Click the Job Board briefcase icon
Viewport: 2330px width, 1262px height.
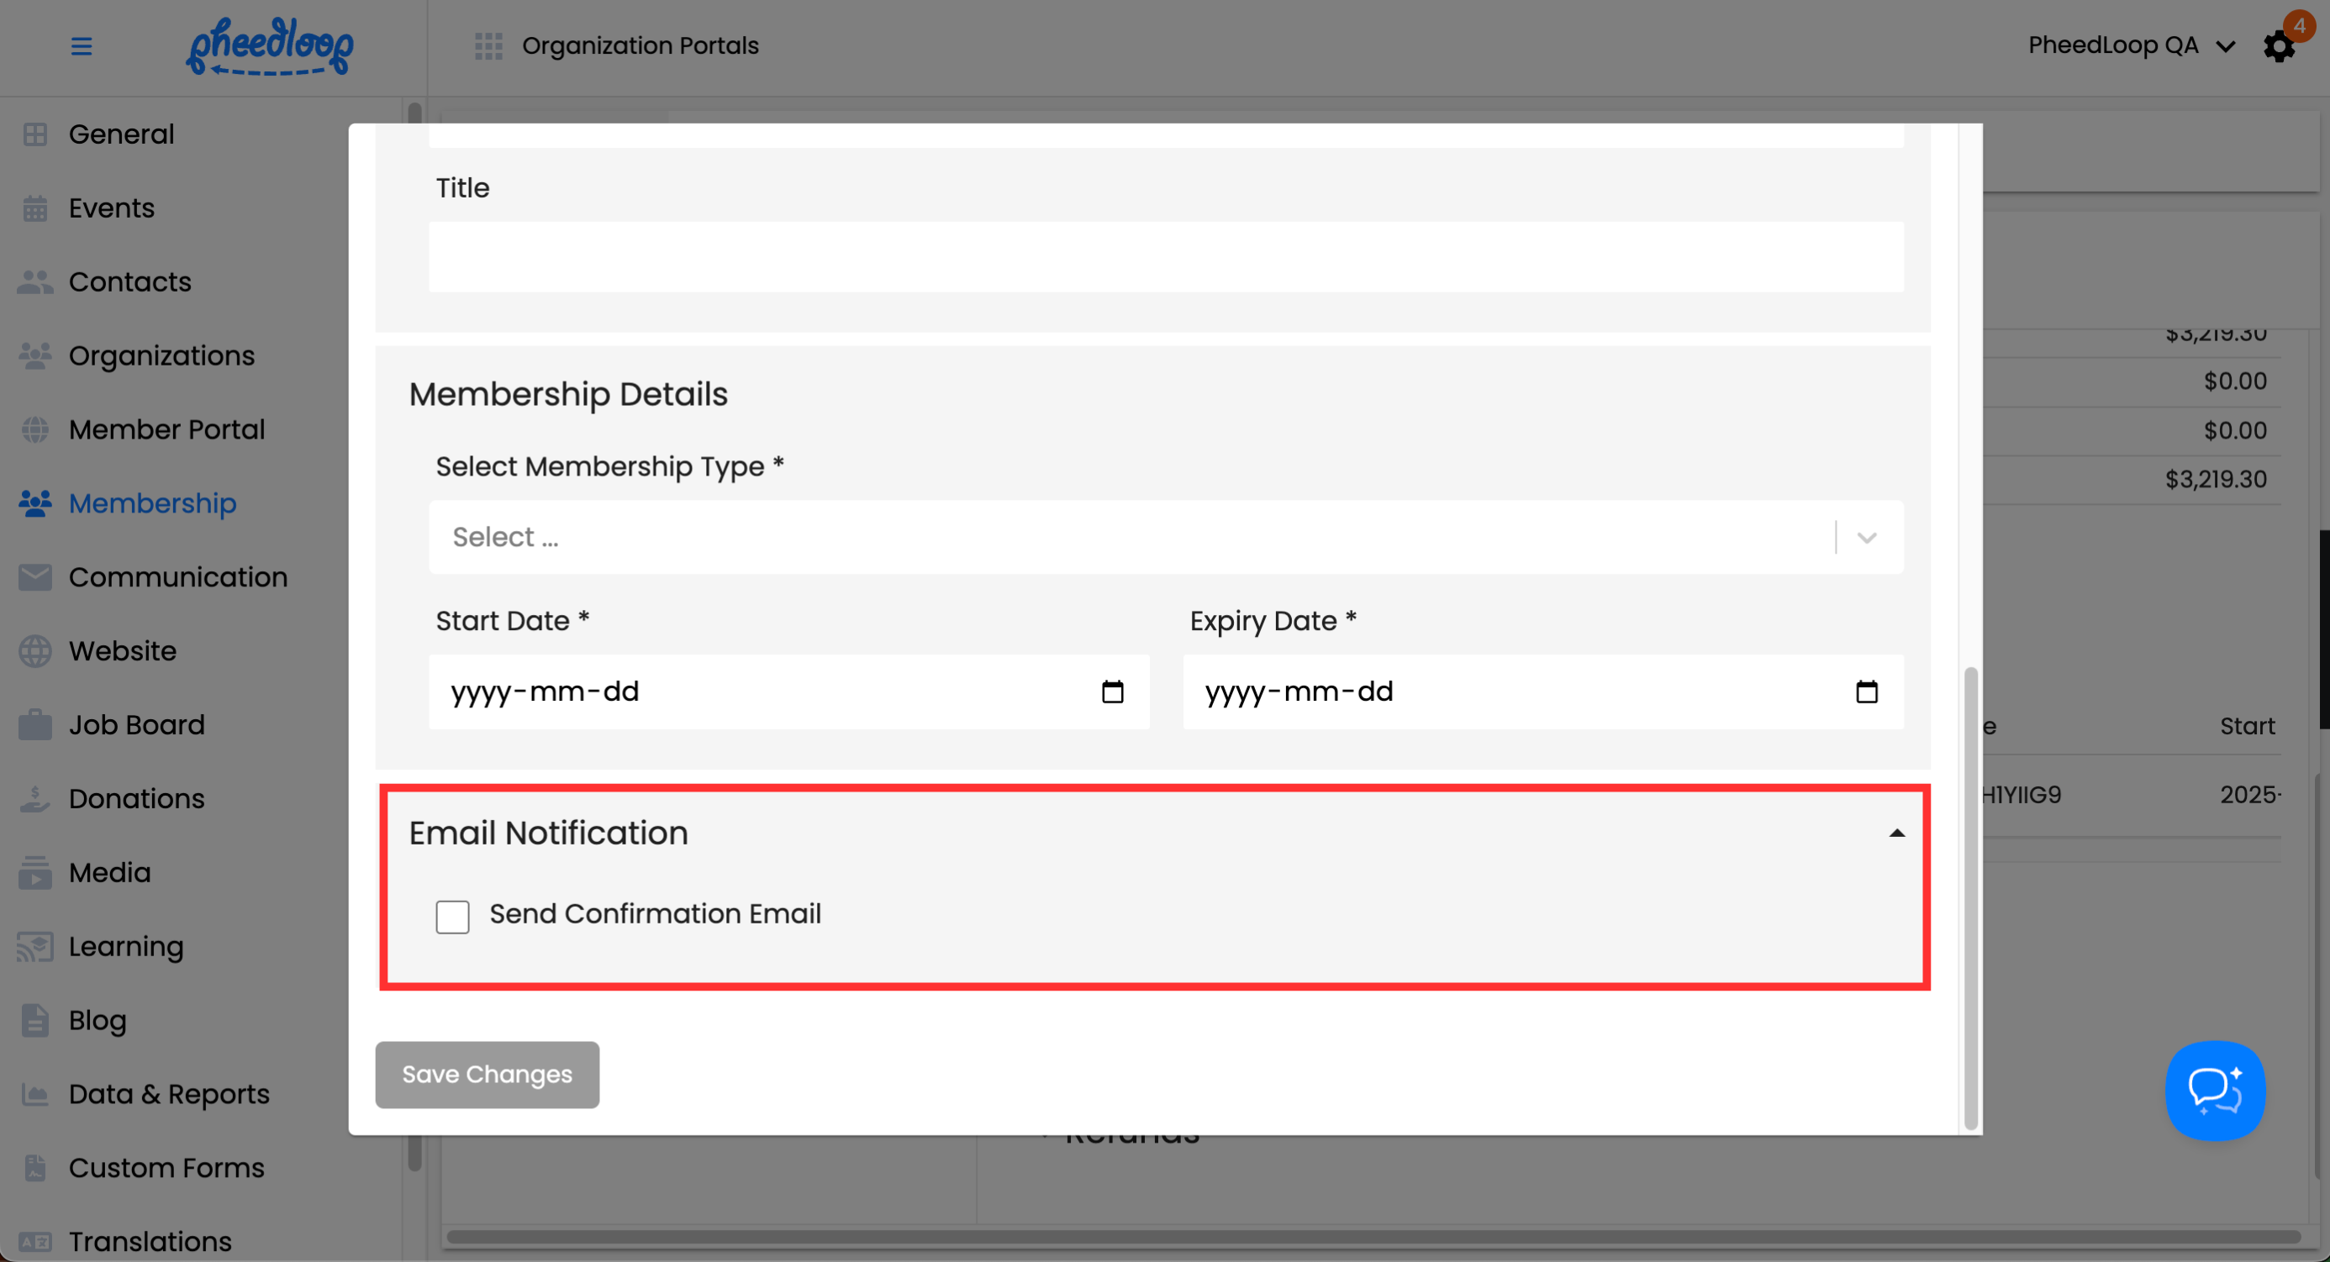(x=35, y=725)
